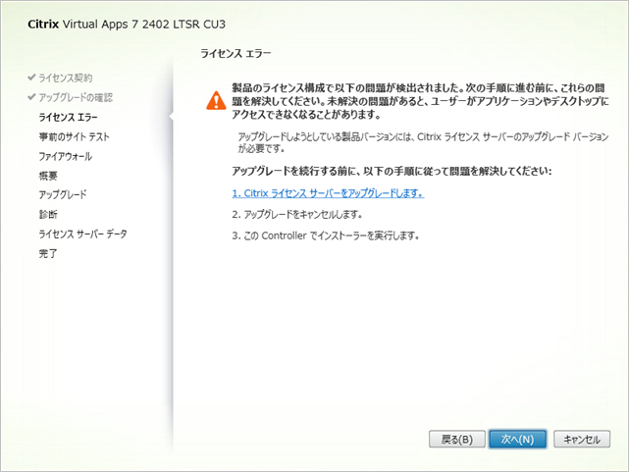The image size is (629, 472).
Task: Select the ライセンス契約 step in sidebar
Action: click(66, 77)
